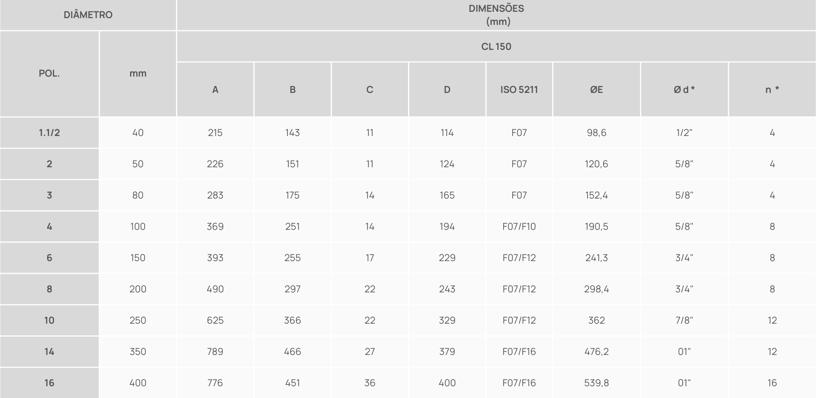The image size is (816, 398).
Task: Select the 1/2" cell in first row
Action: pos(684,133)
